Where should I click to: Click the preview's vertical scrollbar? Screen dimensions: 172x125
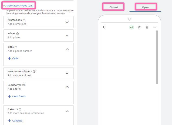click(157, 57)
